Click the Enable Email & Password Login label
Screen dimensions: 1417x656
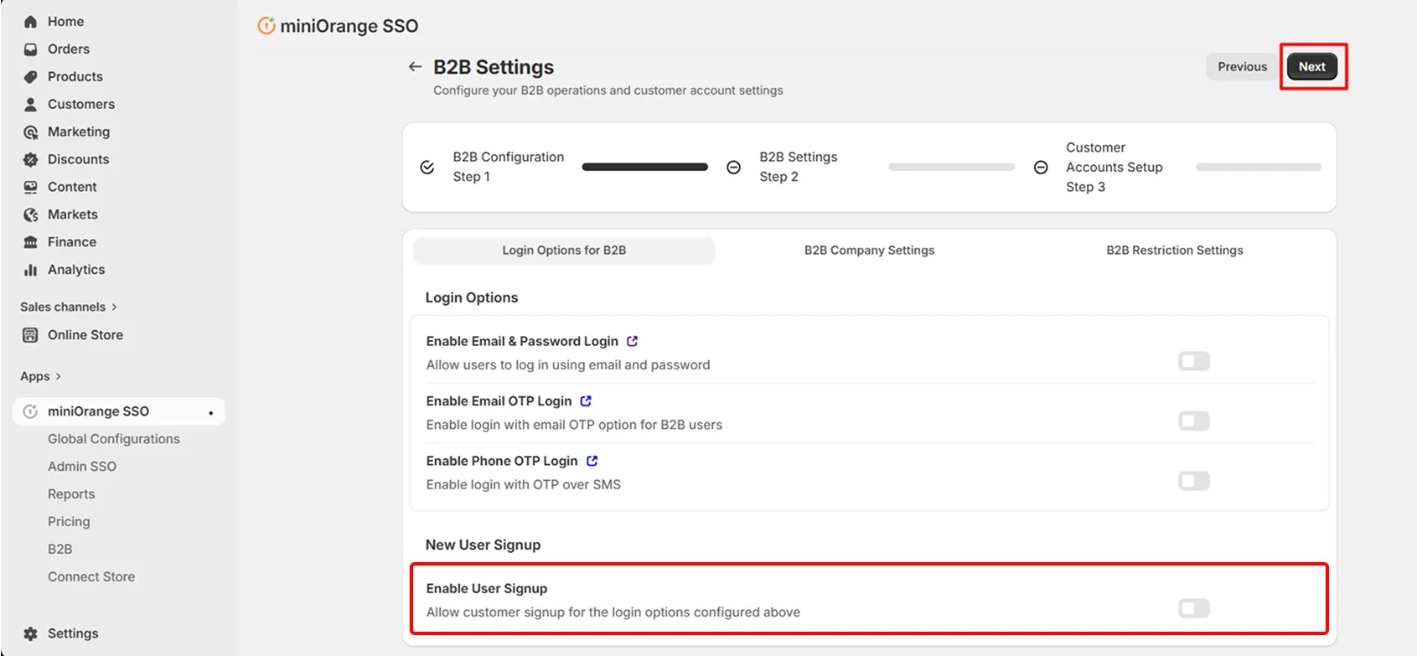(522, 341)
